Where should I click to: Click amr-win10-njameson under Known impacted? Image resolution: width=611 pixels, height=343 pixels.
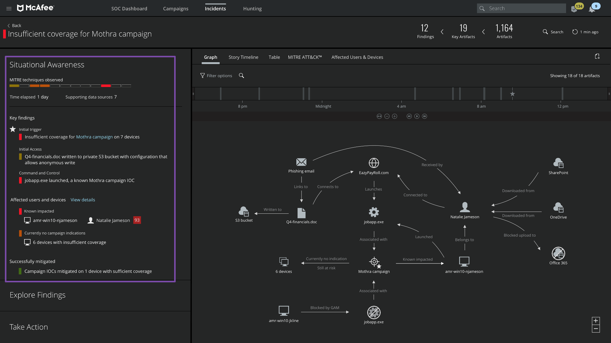(51, 220)
